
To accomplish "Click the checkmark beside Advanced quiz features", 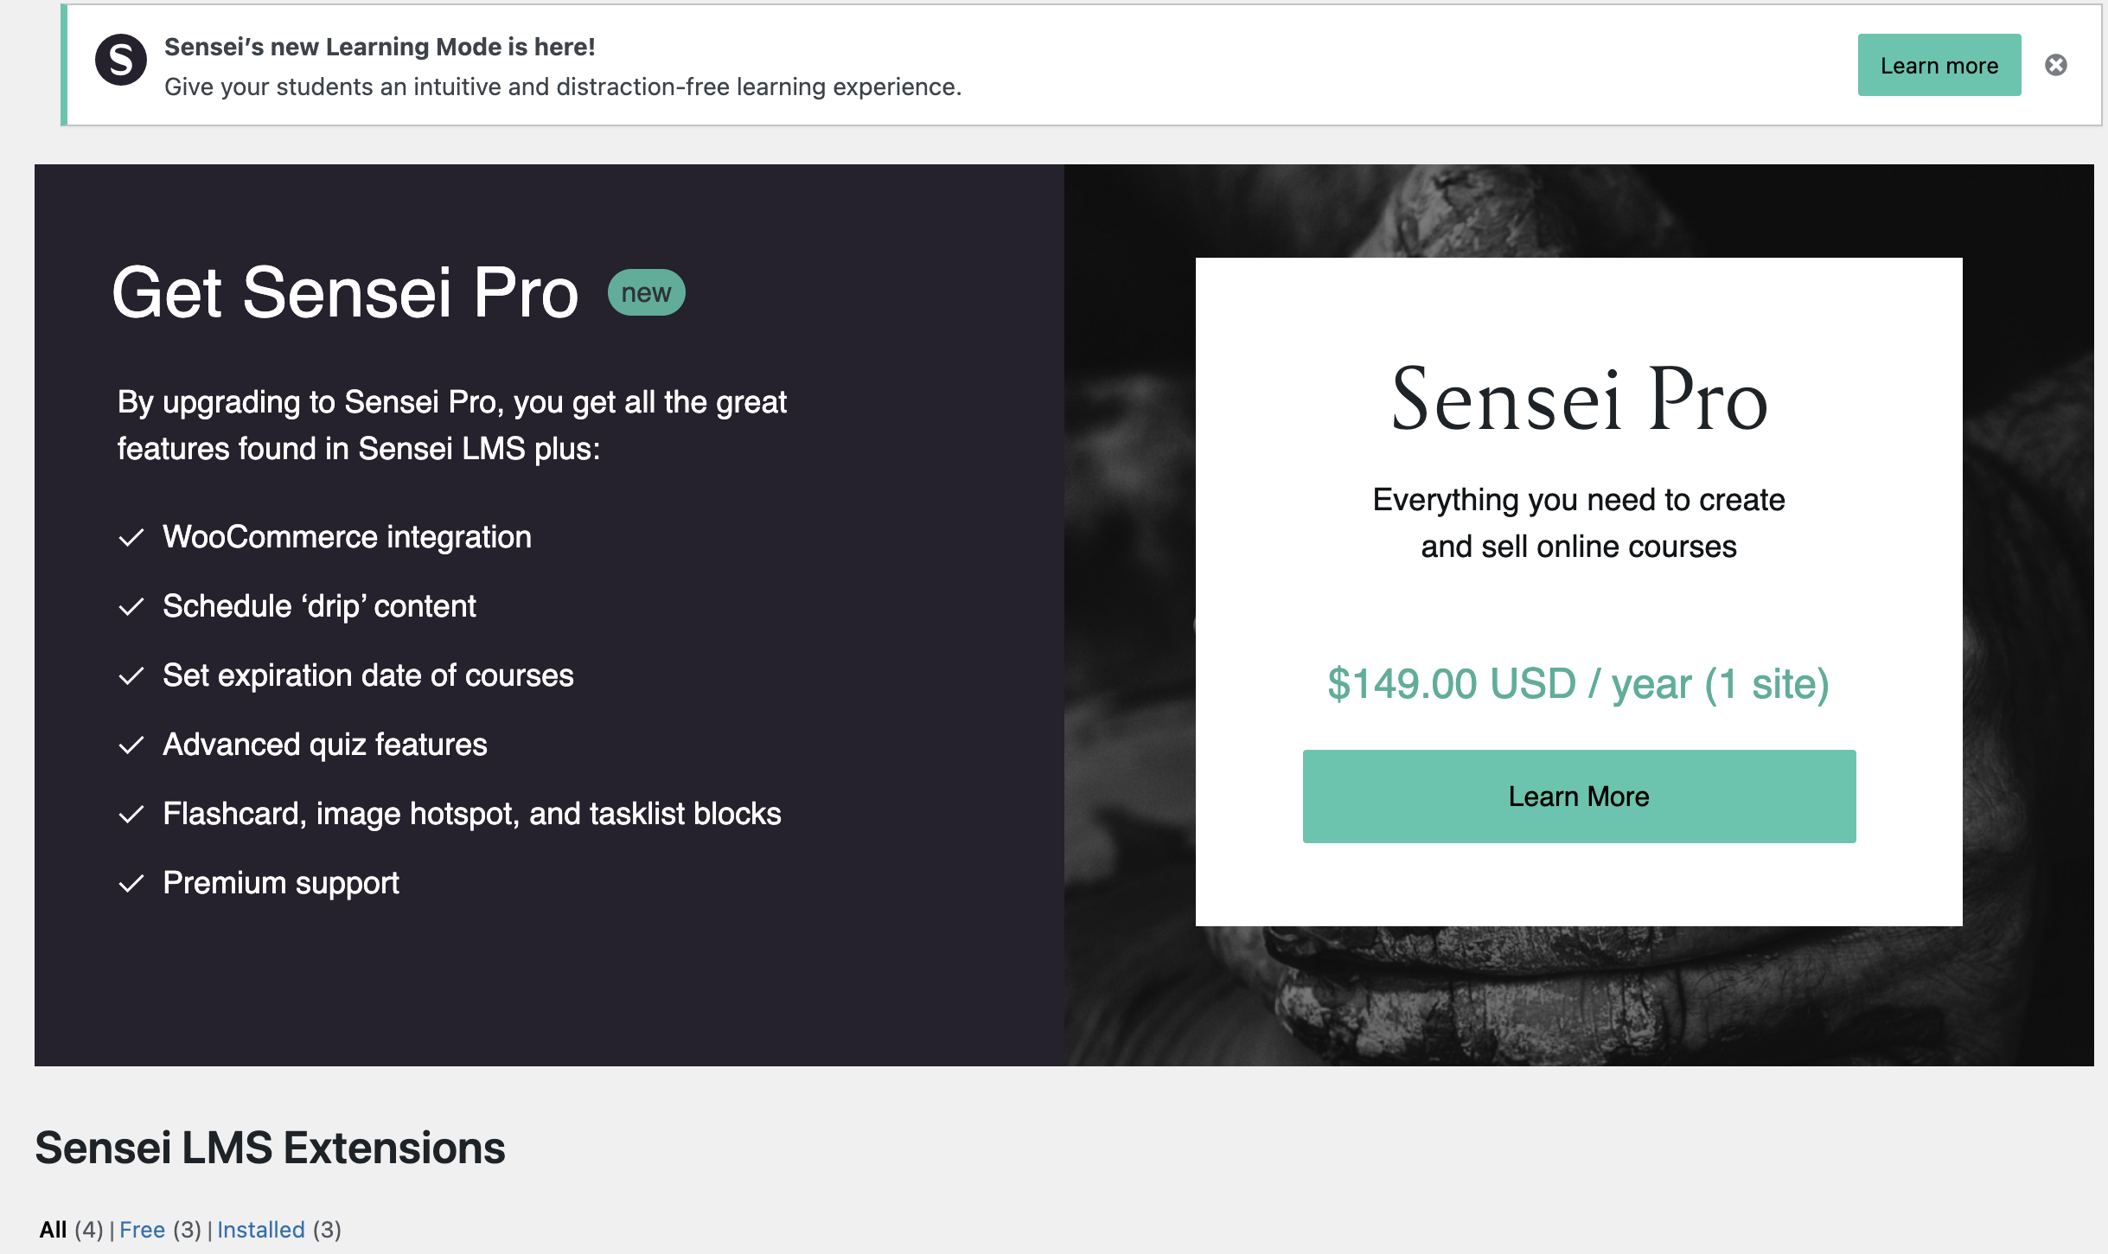I will [x=131, y=745].
